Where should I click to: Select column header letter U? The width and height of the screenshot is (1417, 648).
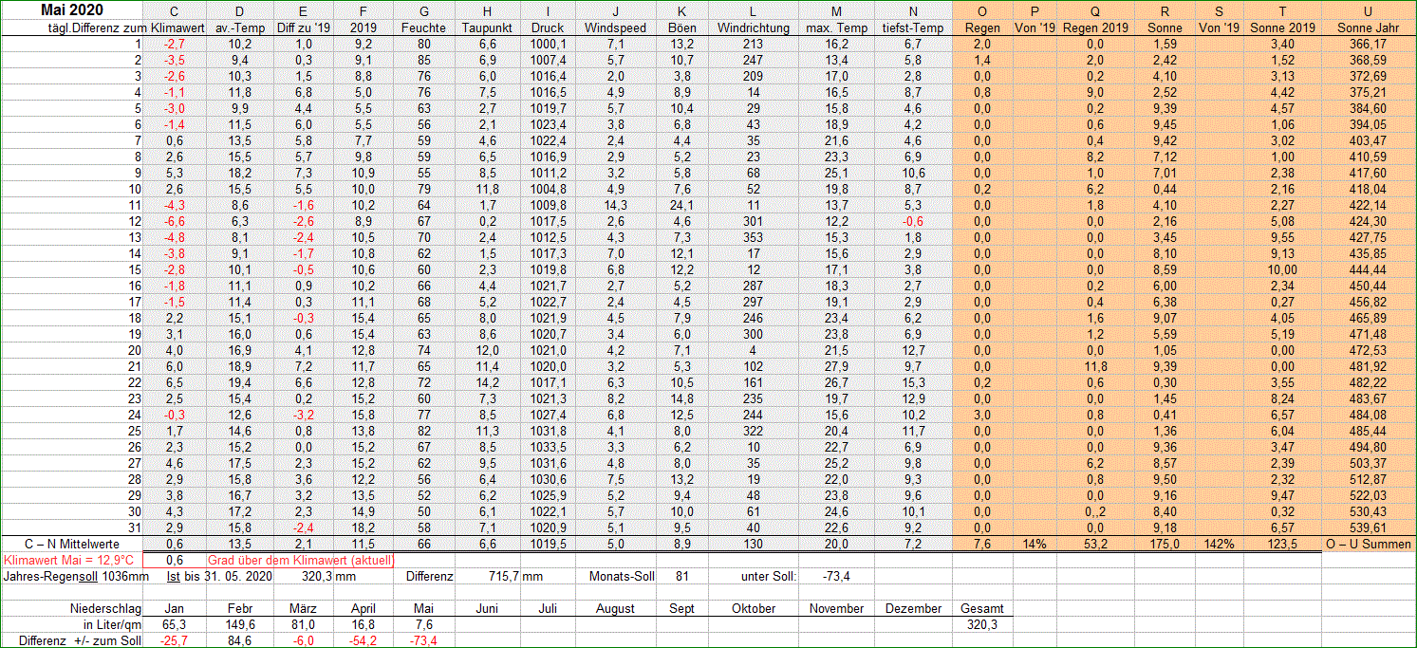(x=1368, y=11)
